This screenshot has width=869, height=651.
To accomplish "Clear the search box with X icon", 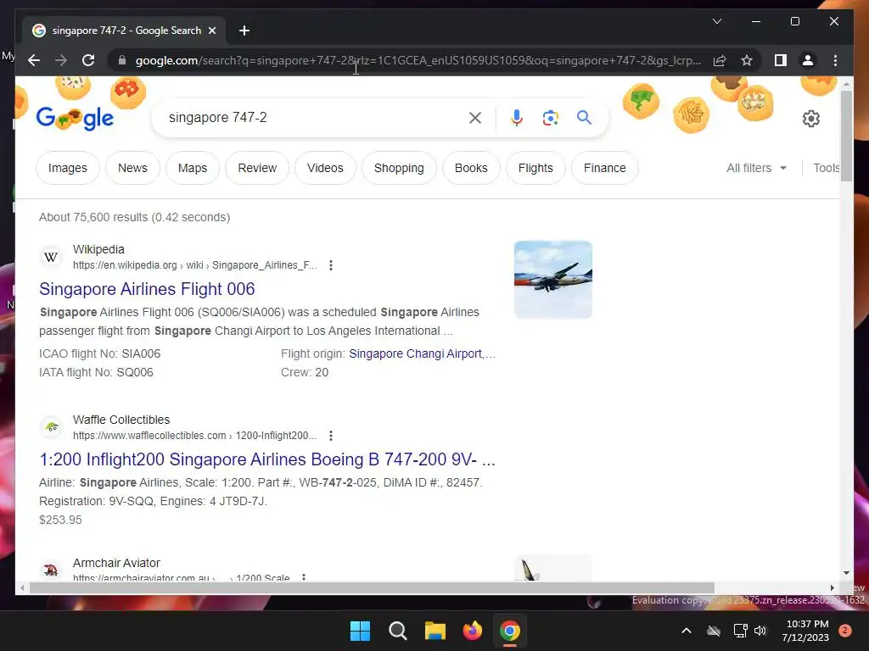I will 475,118.
